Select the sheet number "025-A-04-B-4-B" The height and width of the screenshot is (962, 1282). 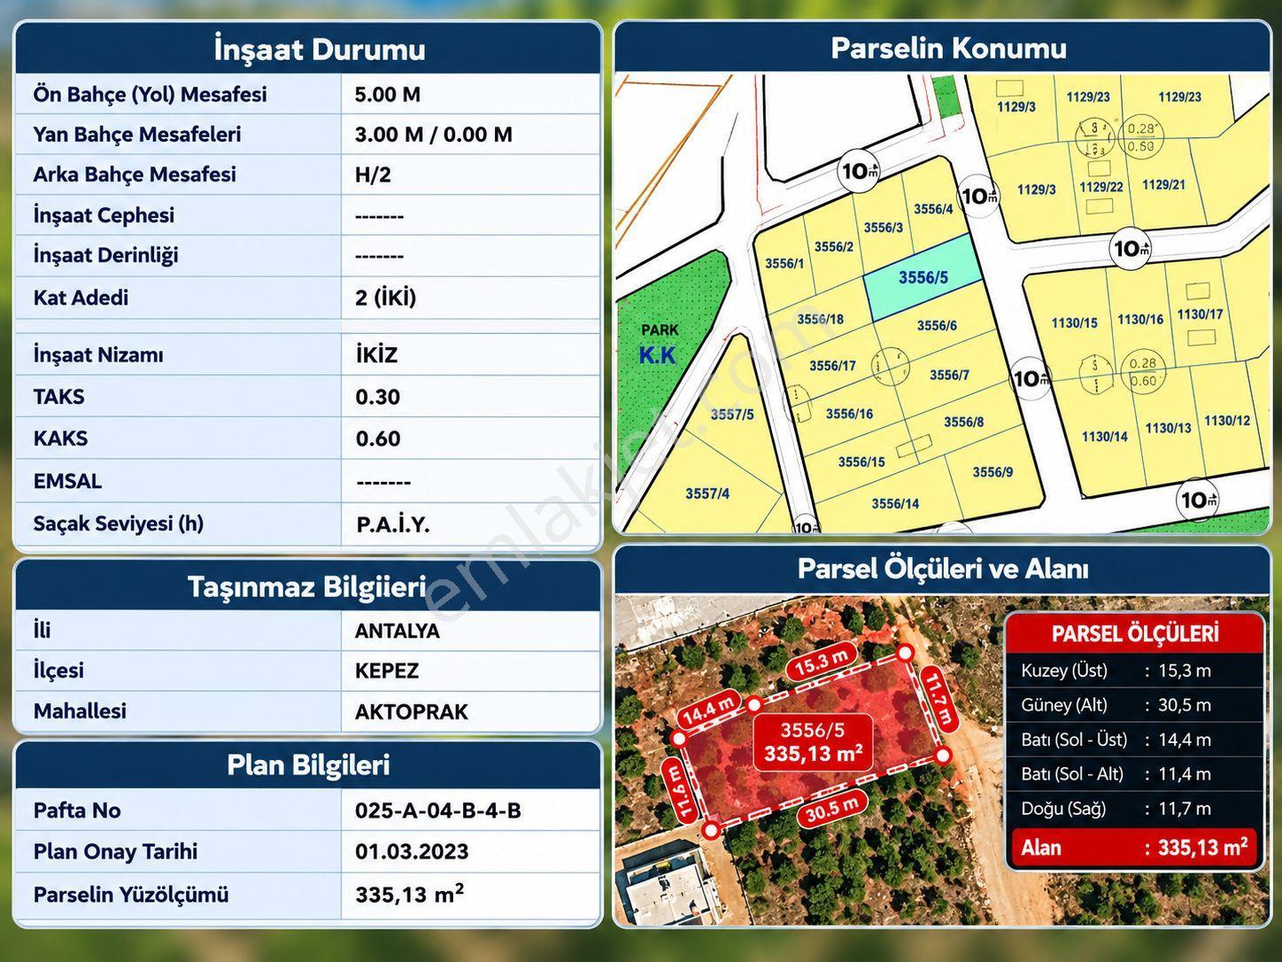pos(437,811)
